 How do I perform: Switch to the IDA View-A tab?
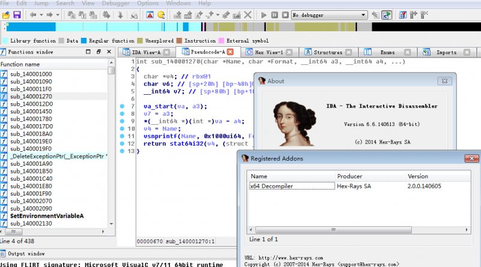pyautogui.click(x=146, y=52)
